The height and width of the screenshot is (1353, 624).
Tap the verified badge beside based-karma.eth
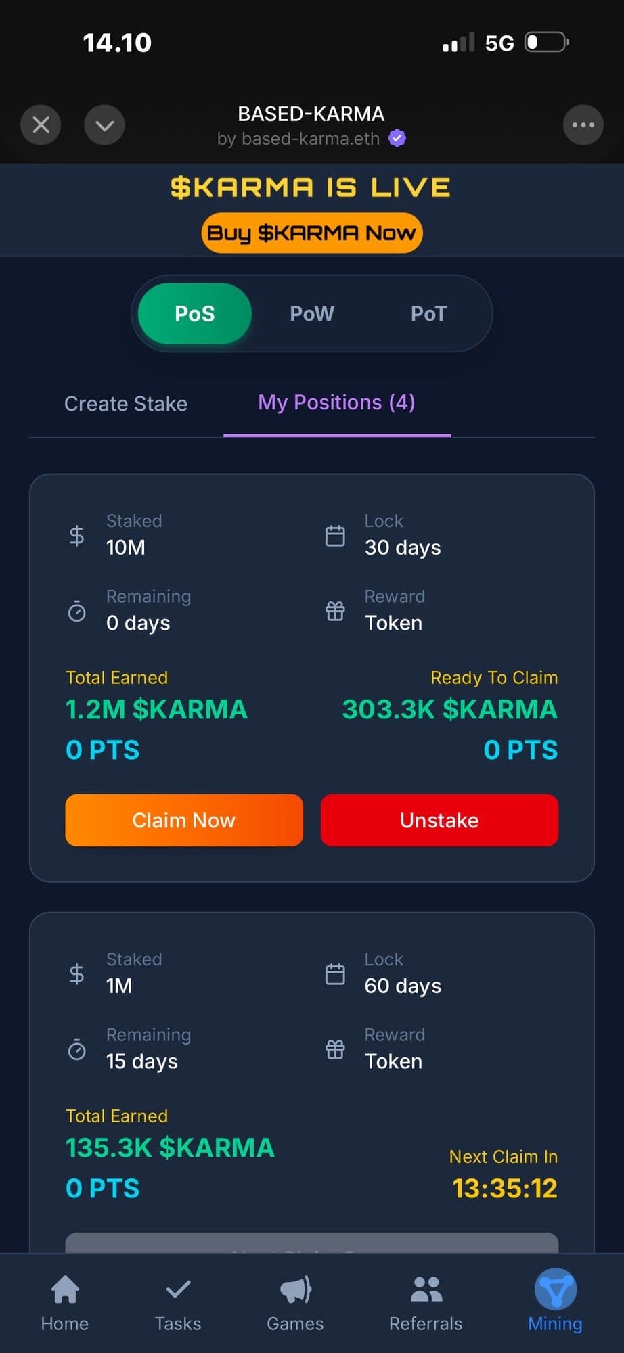pyautogui.click(x=397, y=139)
